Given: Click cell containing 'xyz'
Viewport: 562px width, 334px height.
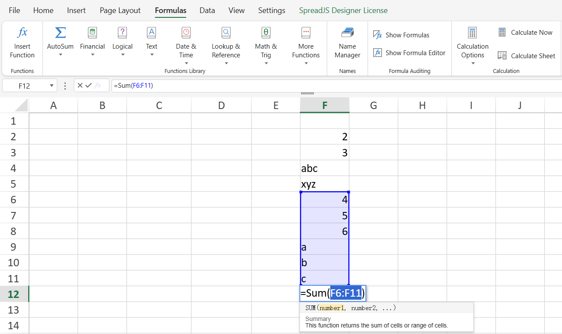Looking at the screenshot, I should [x=325, y=184].
